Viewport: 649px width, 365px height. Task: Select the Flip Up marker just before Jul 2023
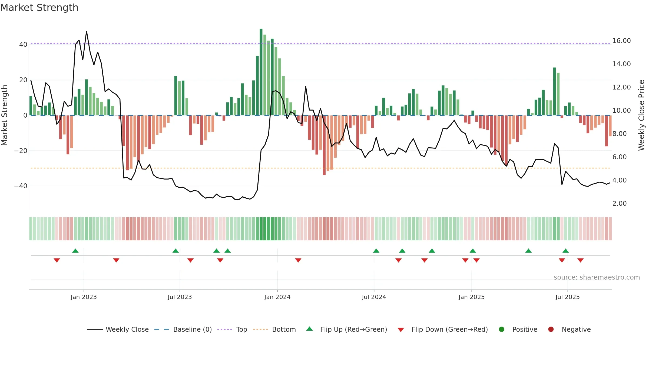click(x=176, y=251)
